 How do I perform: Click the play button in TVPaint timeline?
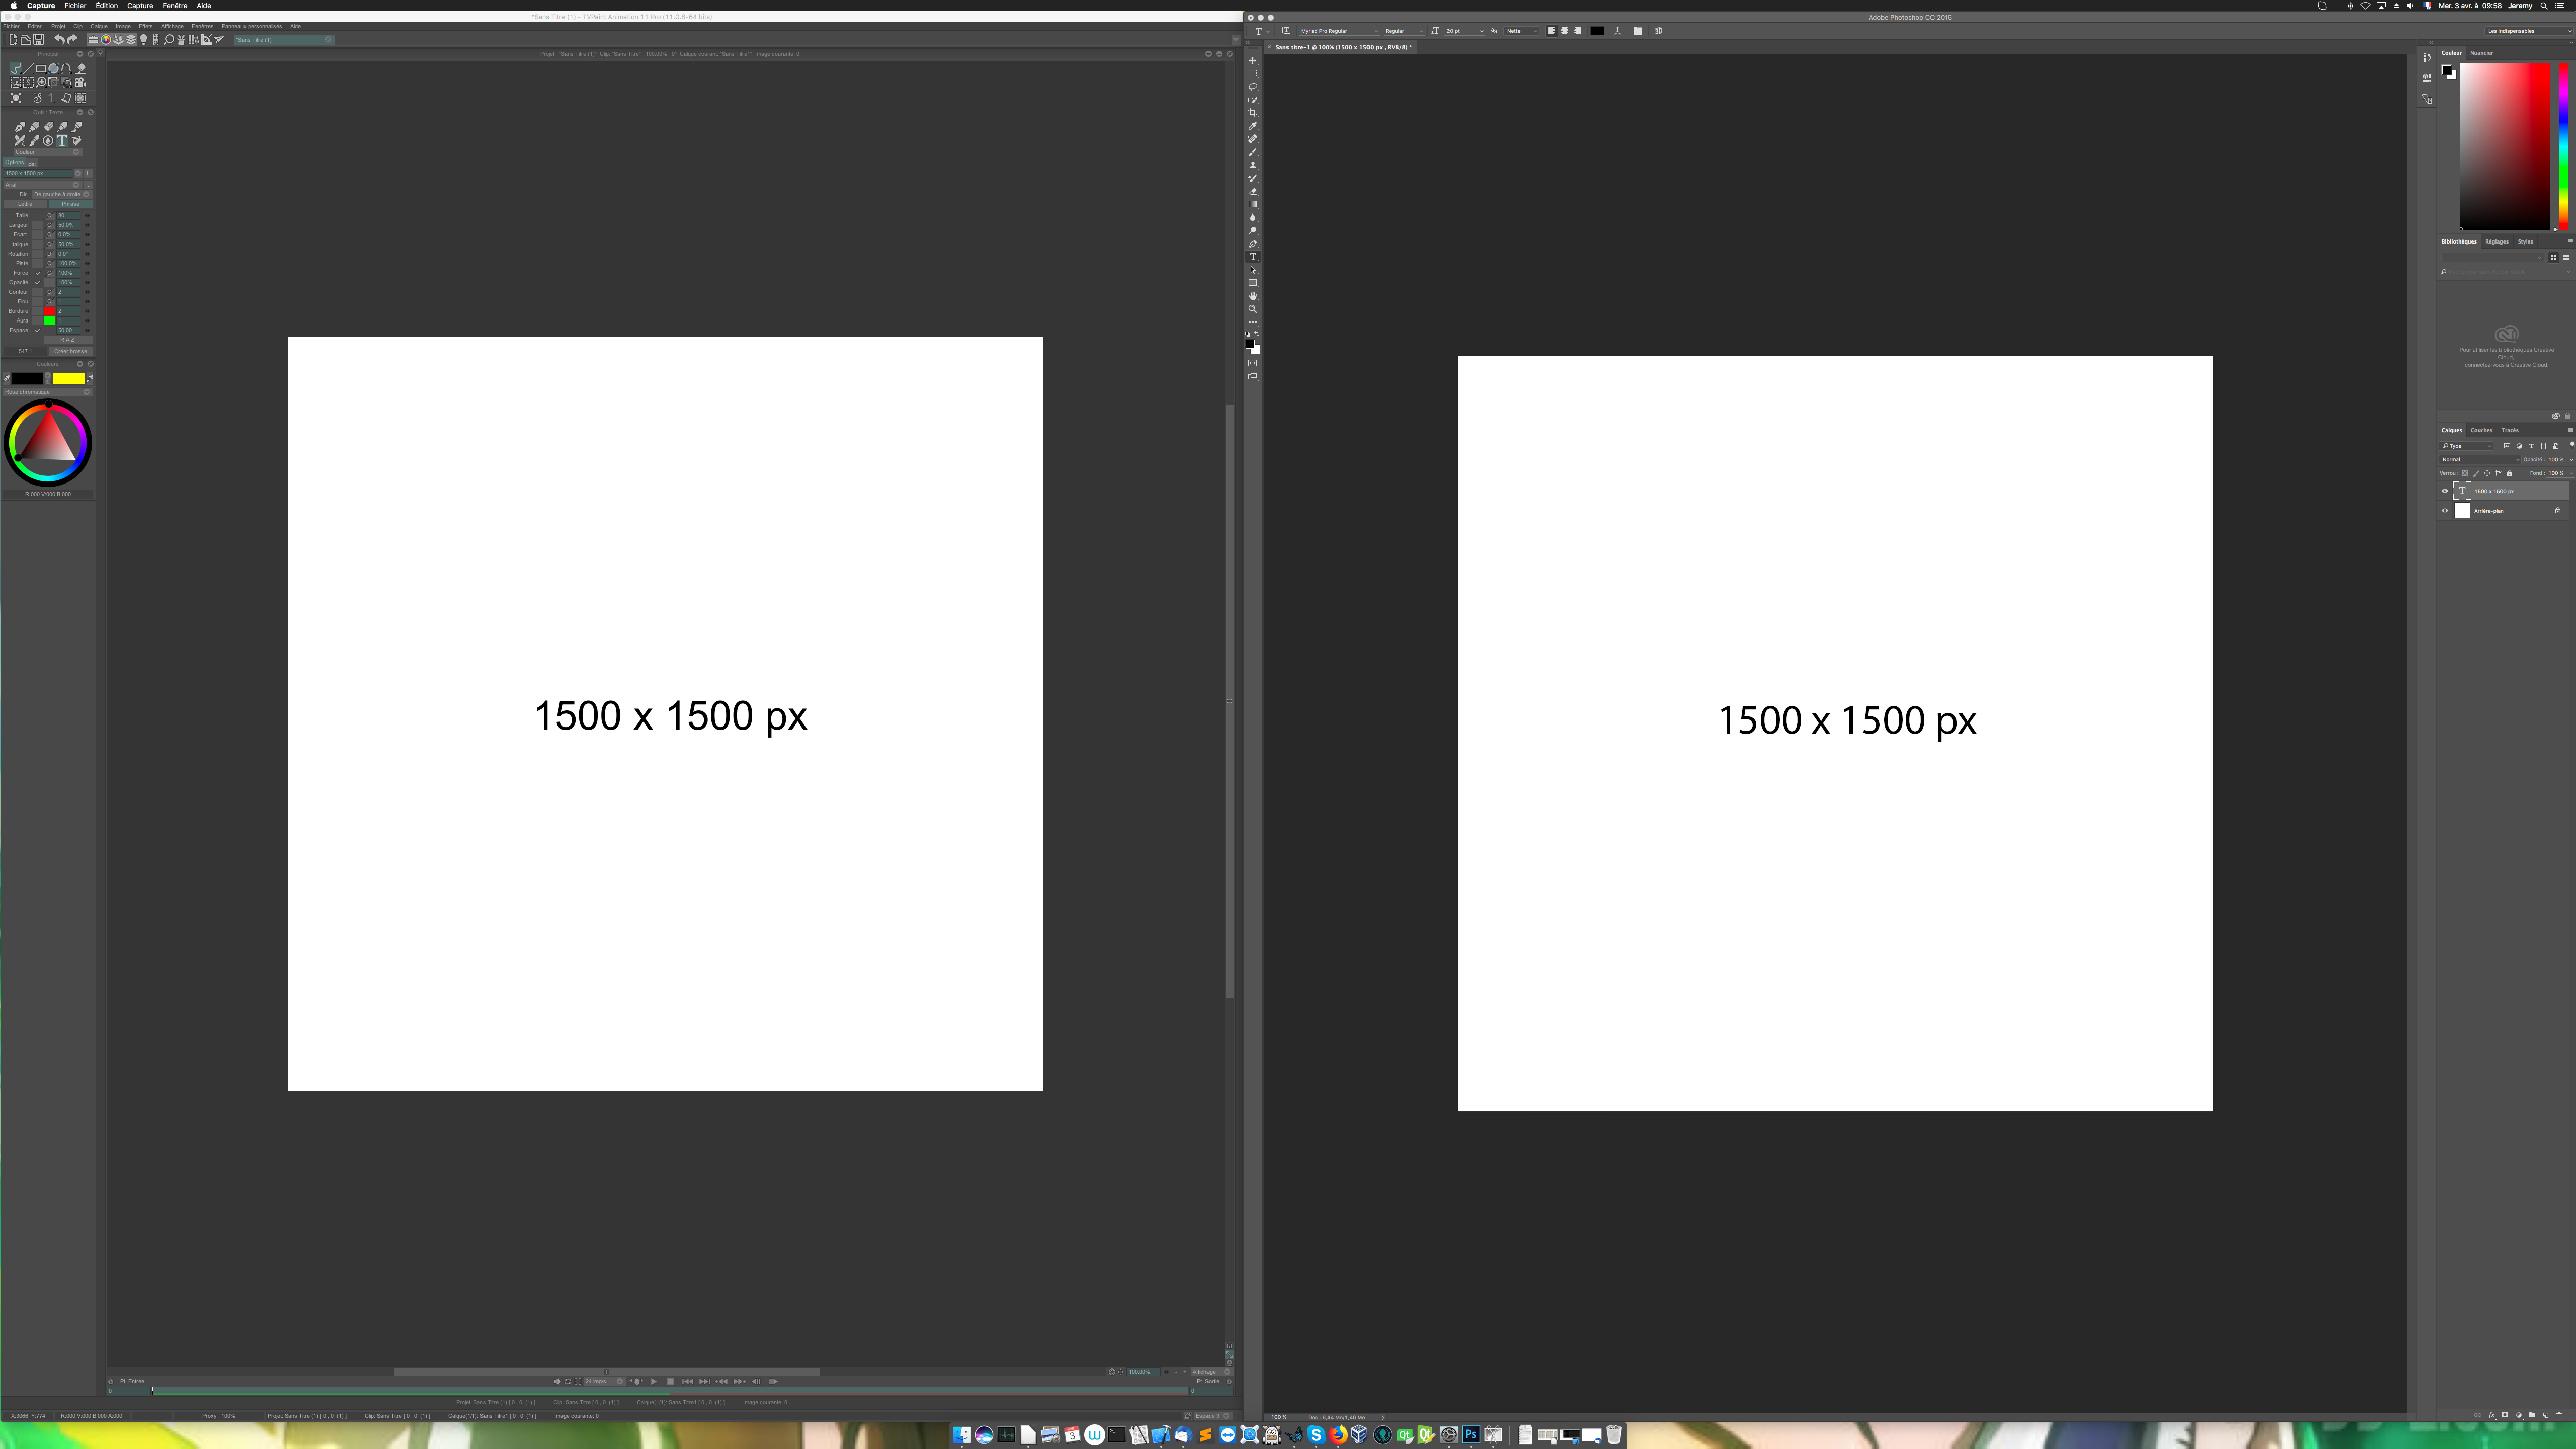click(x=654, y=1382)
